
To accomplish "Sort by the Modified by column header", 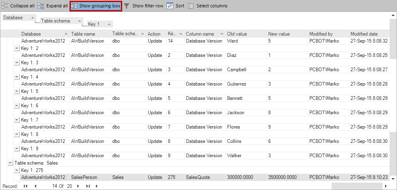I will tap(328, 34).
